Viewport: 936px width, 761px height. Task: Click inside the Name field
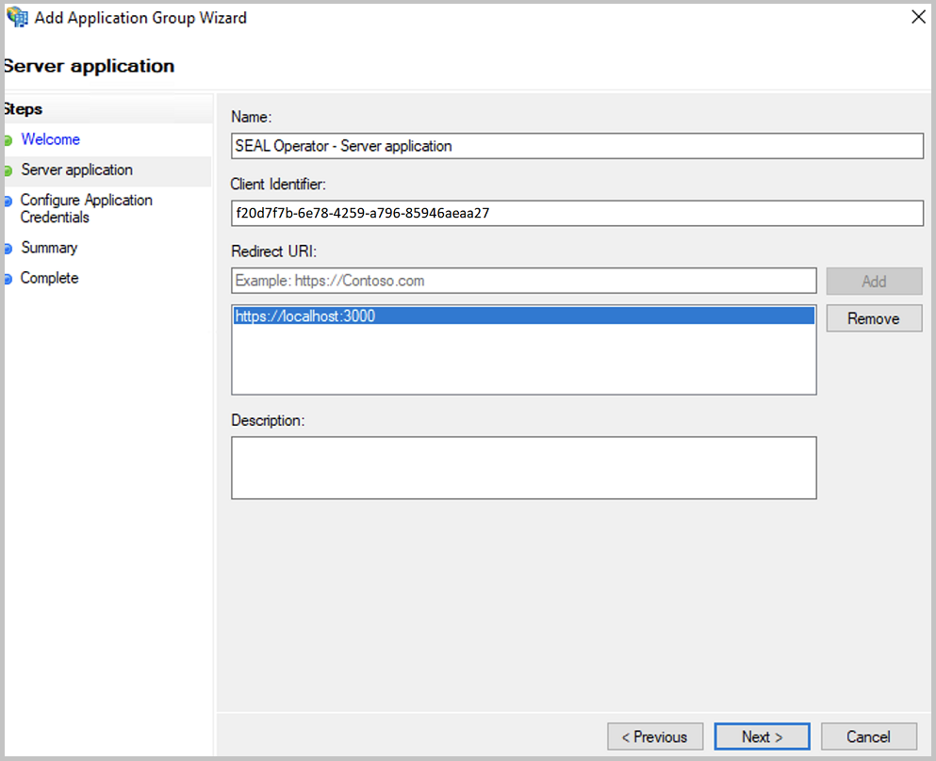coord(577,146)
